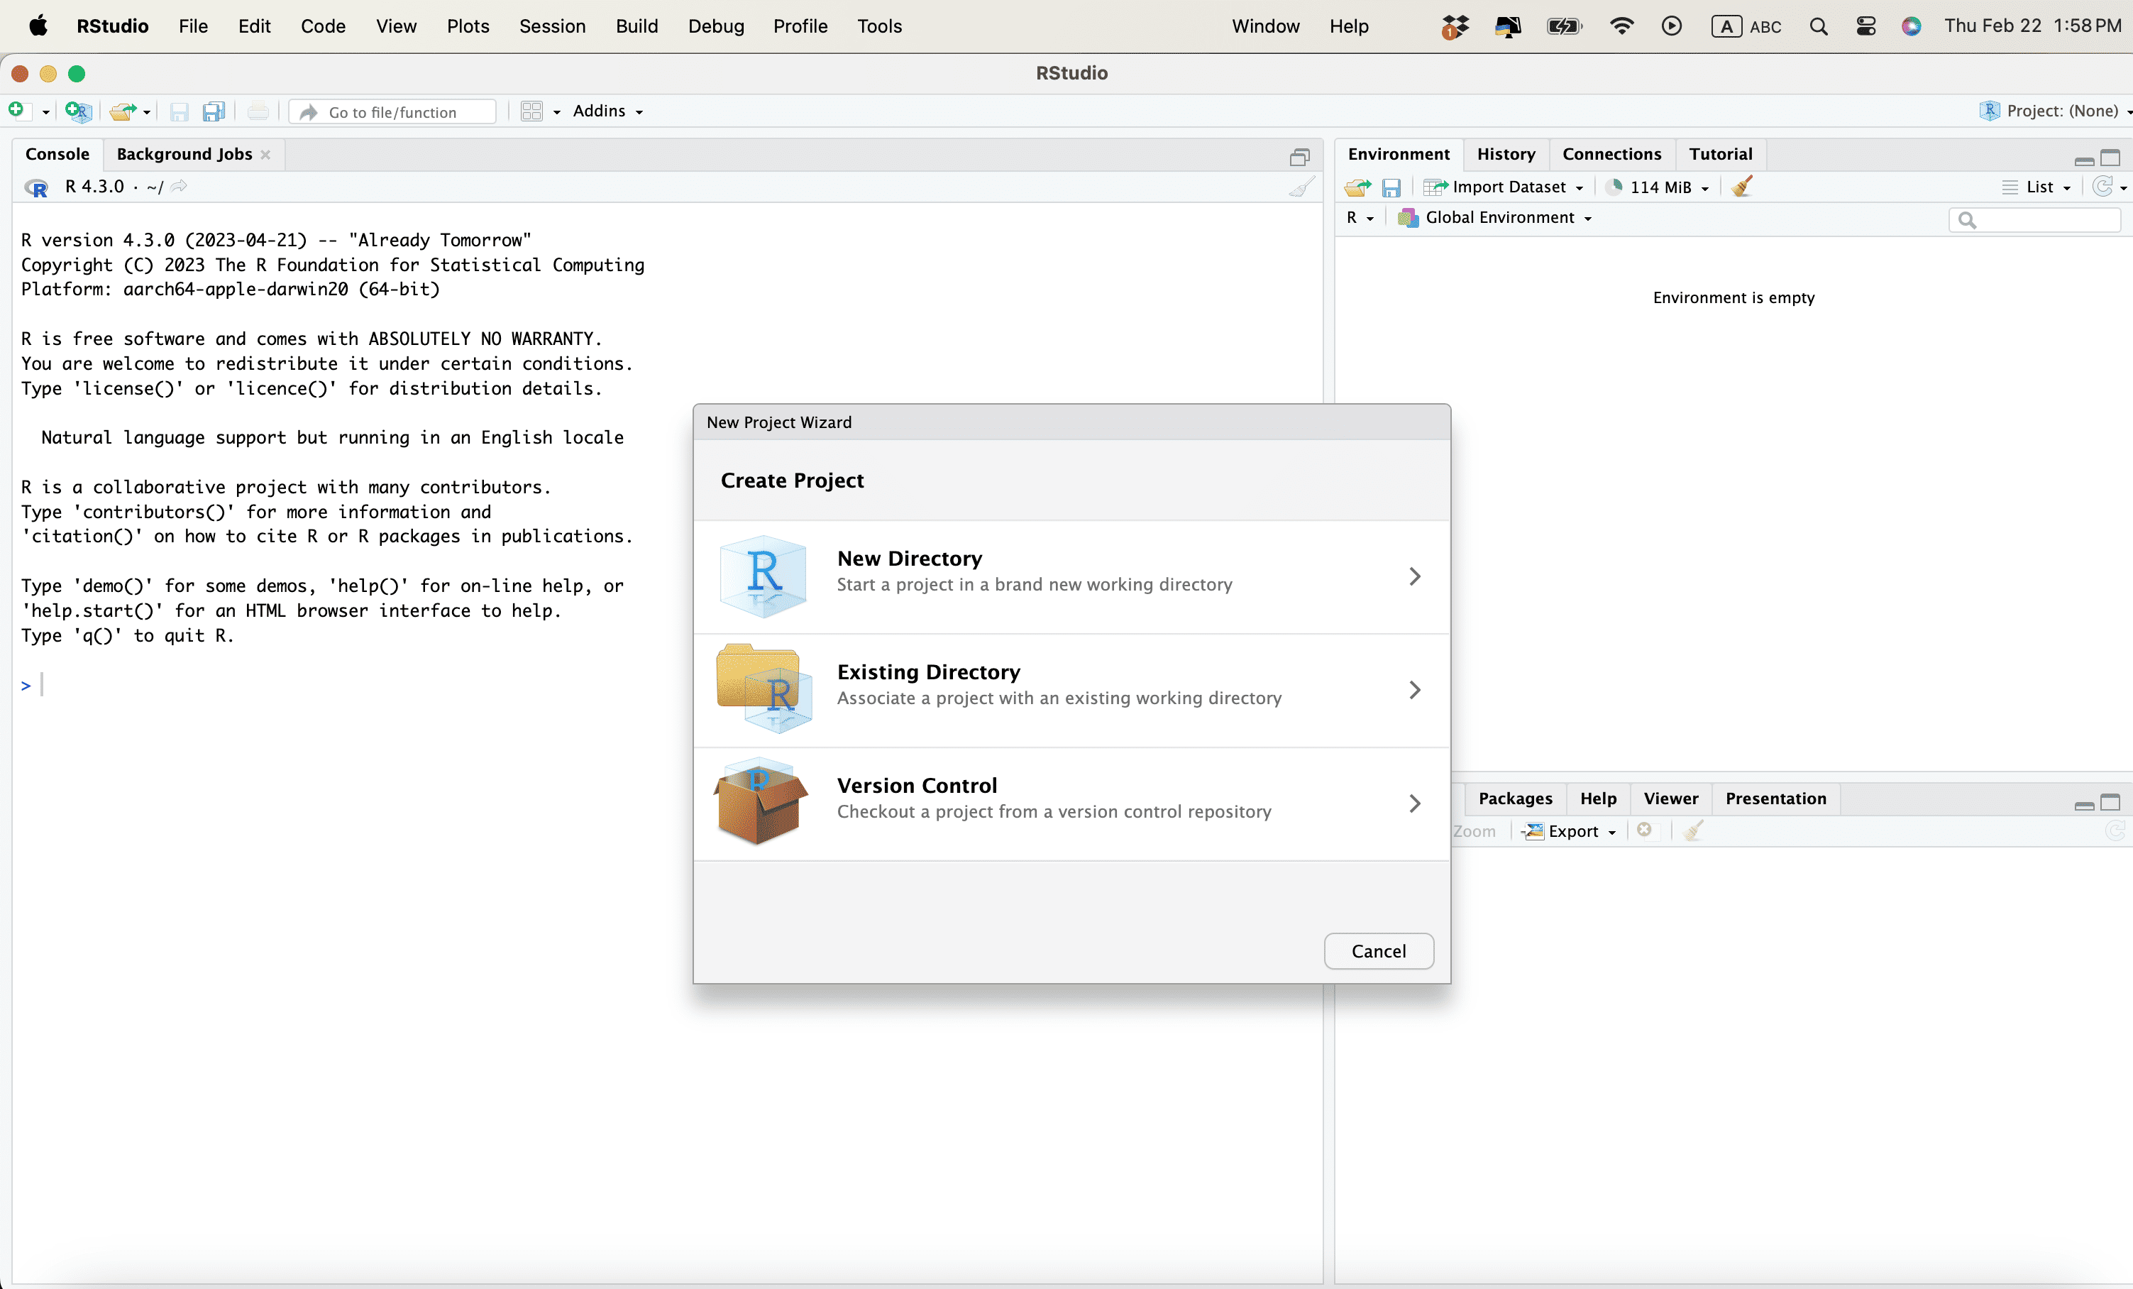Click the workspace panes layout icon
Image resolution: width=2133 pixels, height=1289 pixels.
[x=531, y=111]
